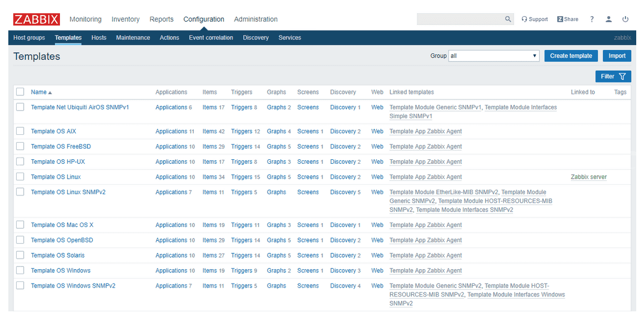Image resolution: width=644 pixels, height=318 pixels.
Task: Open Web for Template OS Solaris
Action: 377,255
